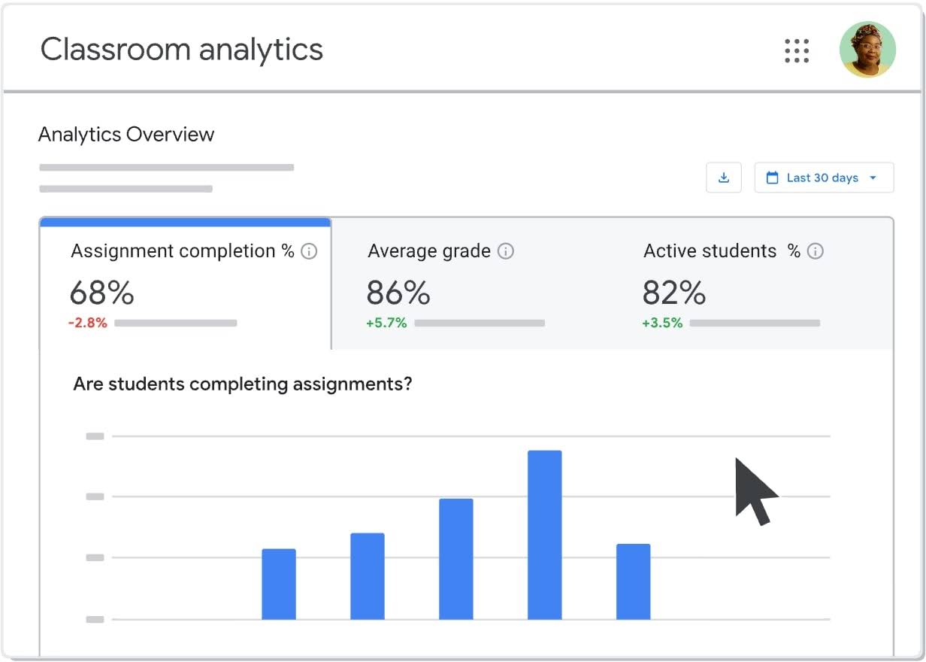Click the Classroom analytics title

click(x=182, y=50)
